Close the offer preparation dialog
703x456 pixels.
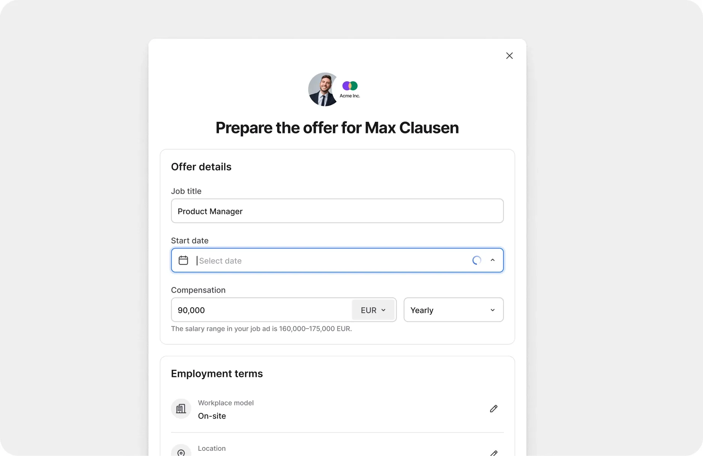tap(509, 56)
